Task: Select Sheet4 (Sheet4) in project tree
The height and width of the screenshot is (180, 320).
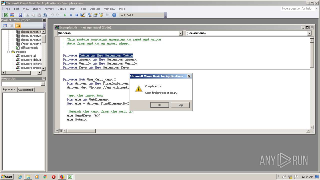Action: point(30,44)
